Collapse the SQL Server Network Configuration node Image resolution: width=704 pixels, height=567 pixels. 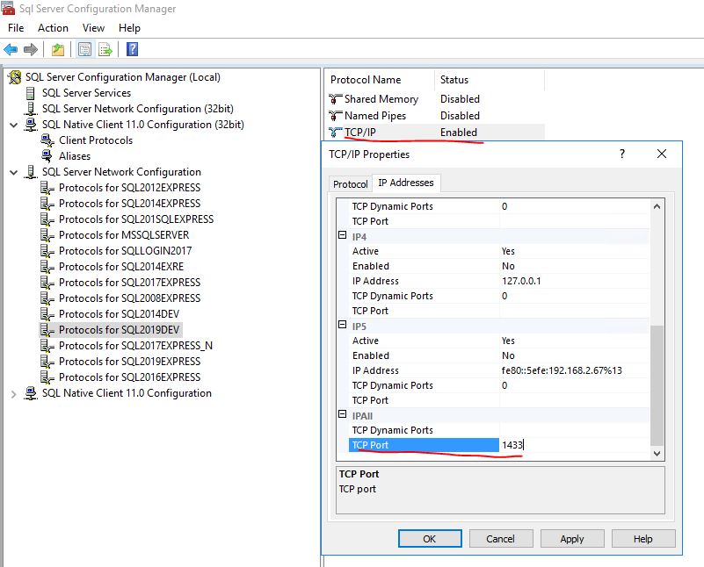point(14,173)
